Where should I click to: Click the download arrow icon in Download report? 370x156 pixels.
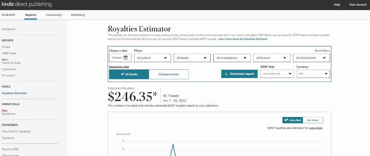pyautogui.click(x=226, y=74)
